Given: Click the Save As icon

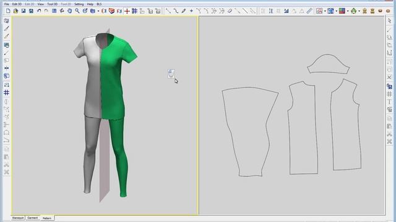Looking at the screenshot, I should (31, 11).
